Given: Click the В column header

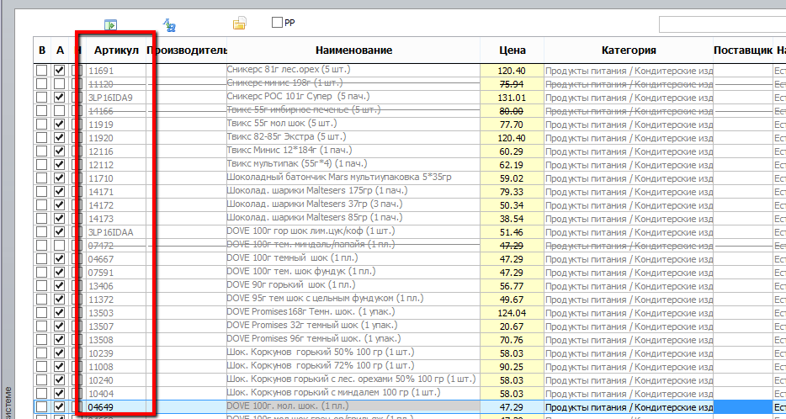Looking at the screenshot, I should point(42,50).
